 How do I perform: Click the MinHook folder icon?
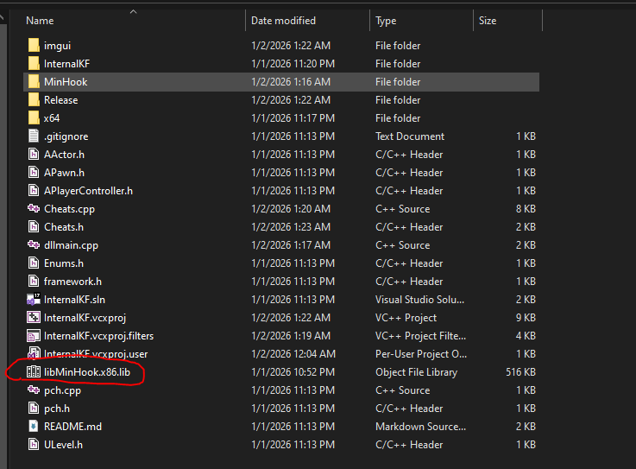click(34, 81)
